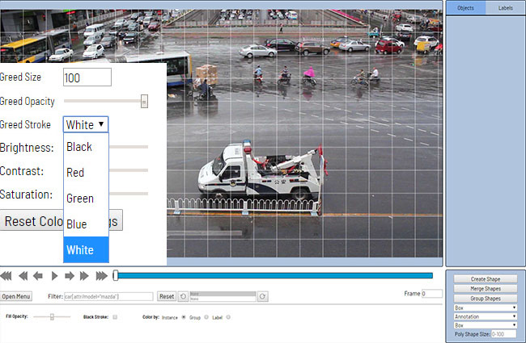Select the Group color-by radio button
526x343 pixels.
206,317
